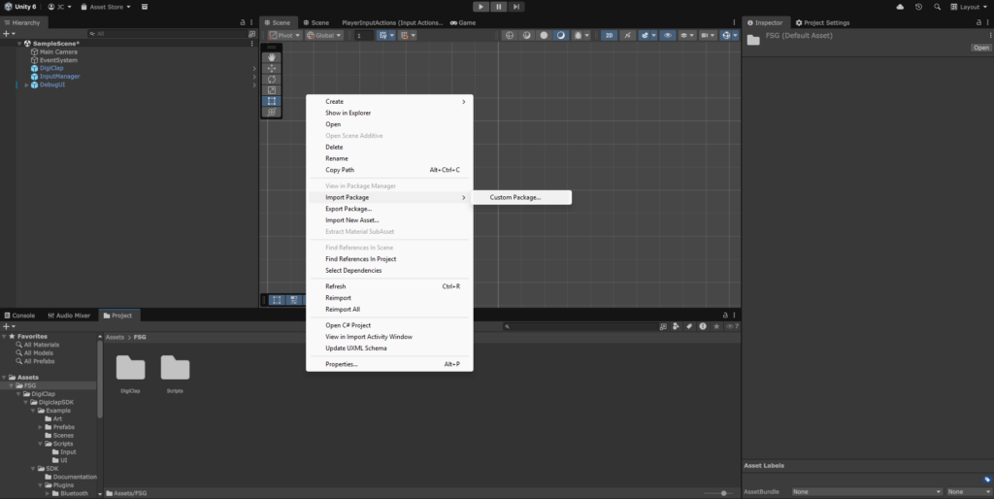
Task: Toggle 2D scene view mode
Action: point(609,35)
